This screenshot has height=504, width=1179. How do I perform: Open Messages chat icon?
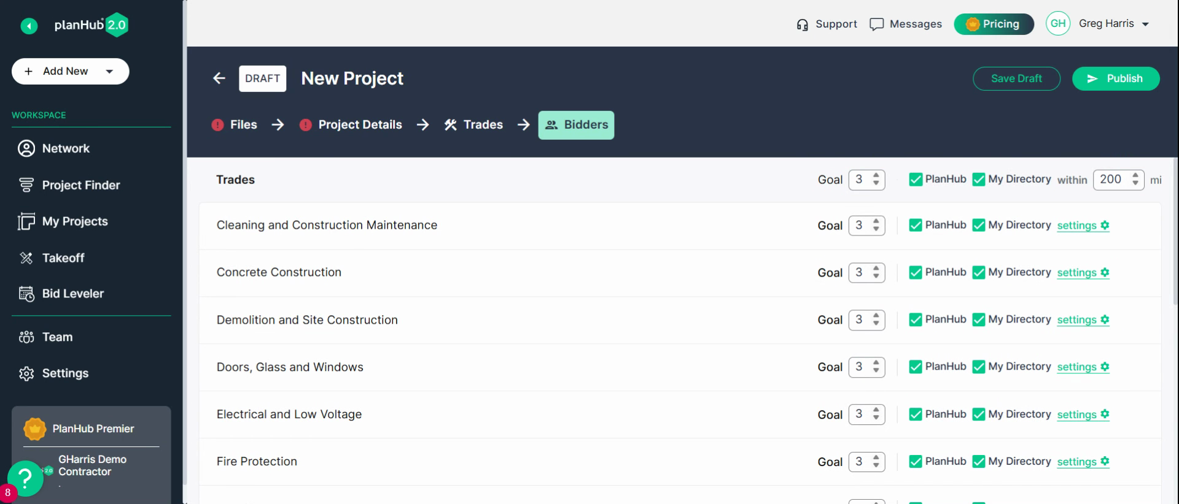[x=877, y=25]
